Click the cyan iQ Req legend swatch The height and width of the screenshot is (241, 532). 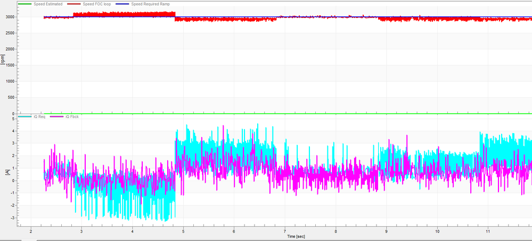tap(26, 117)
